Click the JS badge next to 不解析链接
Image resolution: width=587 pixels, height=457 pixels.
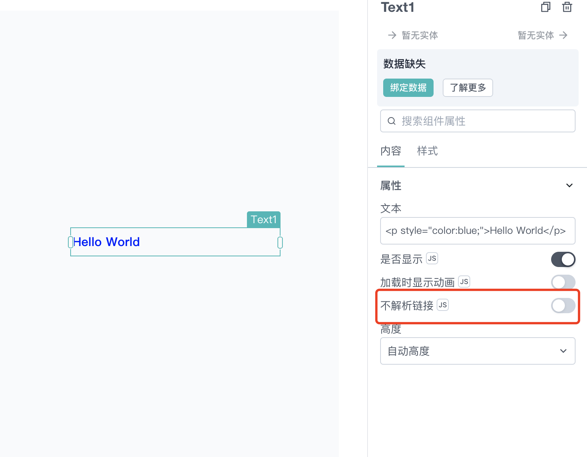[442, 305]
